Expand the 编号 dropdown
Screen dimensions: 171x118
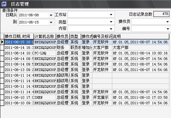(168, 29)
